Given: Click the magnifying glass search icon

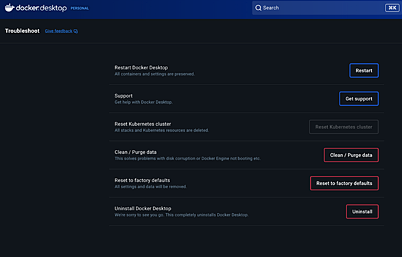Looking at the screenshot, I should click(258, 8).
